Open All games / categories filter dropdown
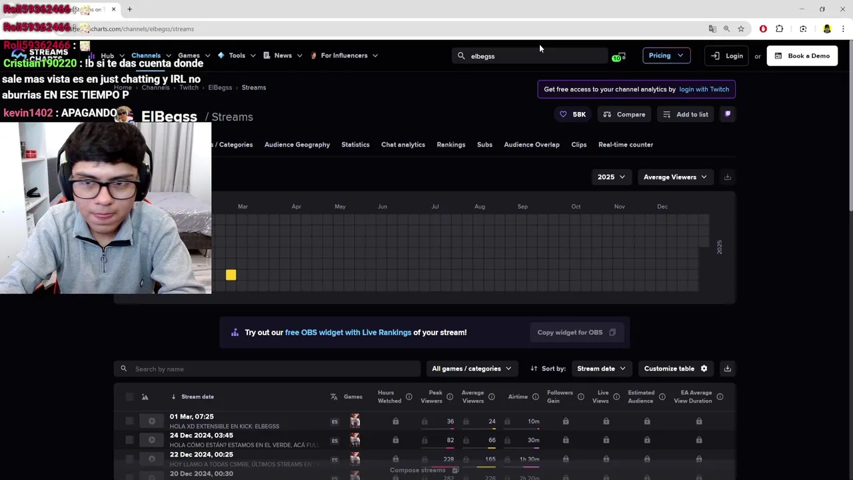The image size is (853, 480). tap(471, 368)
